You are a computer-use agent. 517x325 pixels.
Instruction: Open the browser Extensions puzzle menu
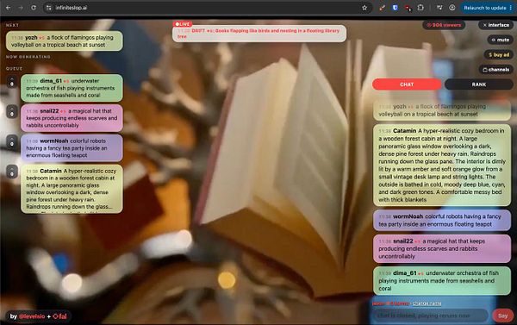(420, 8)
